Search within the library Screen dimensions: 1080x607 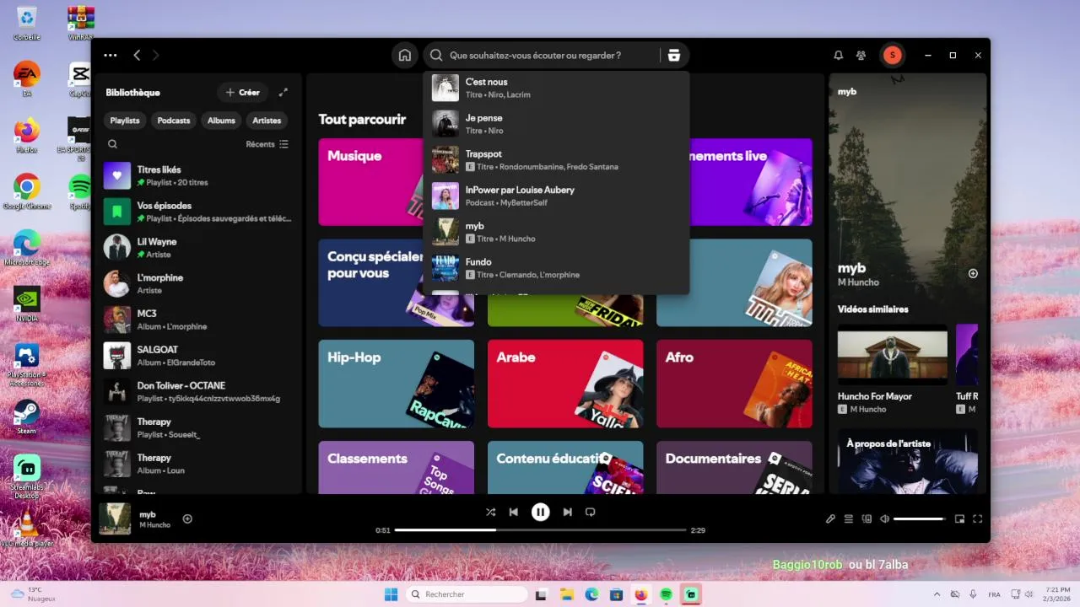click(112, 144)
